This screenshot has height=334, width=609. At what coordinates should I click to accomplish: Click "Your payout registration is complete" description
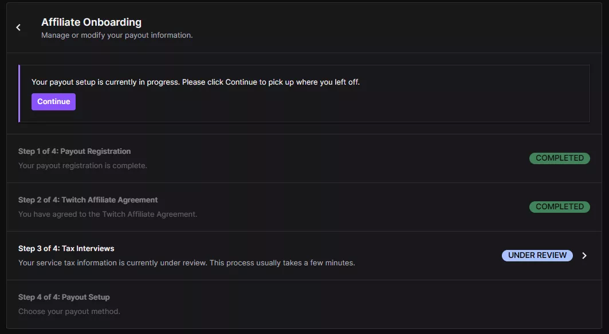[82, 166]
